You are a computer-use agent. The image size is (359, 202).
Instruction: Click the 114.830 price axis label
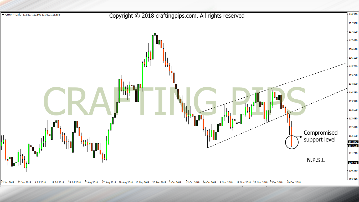[x=353, y=84]
